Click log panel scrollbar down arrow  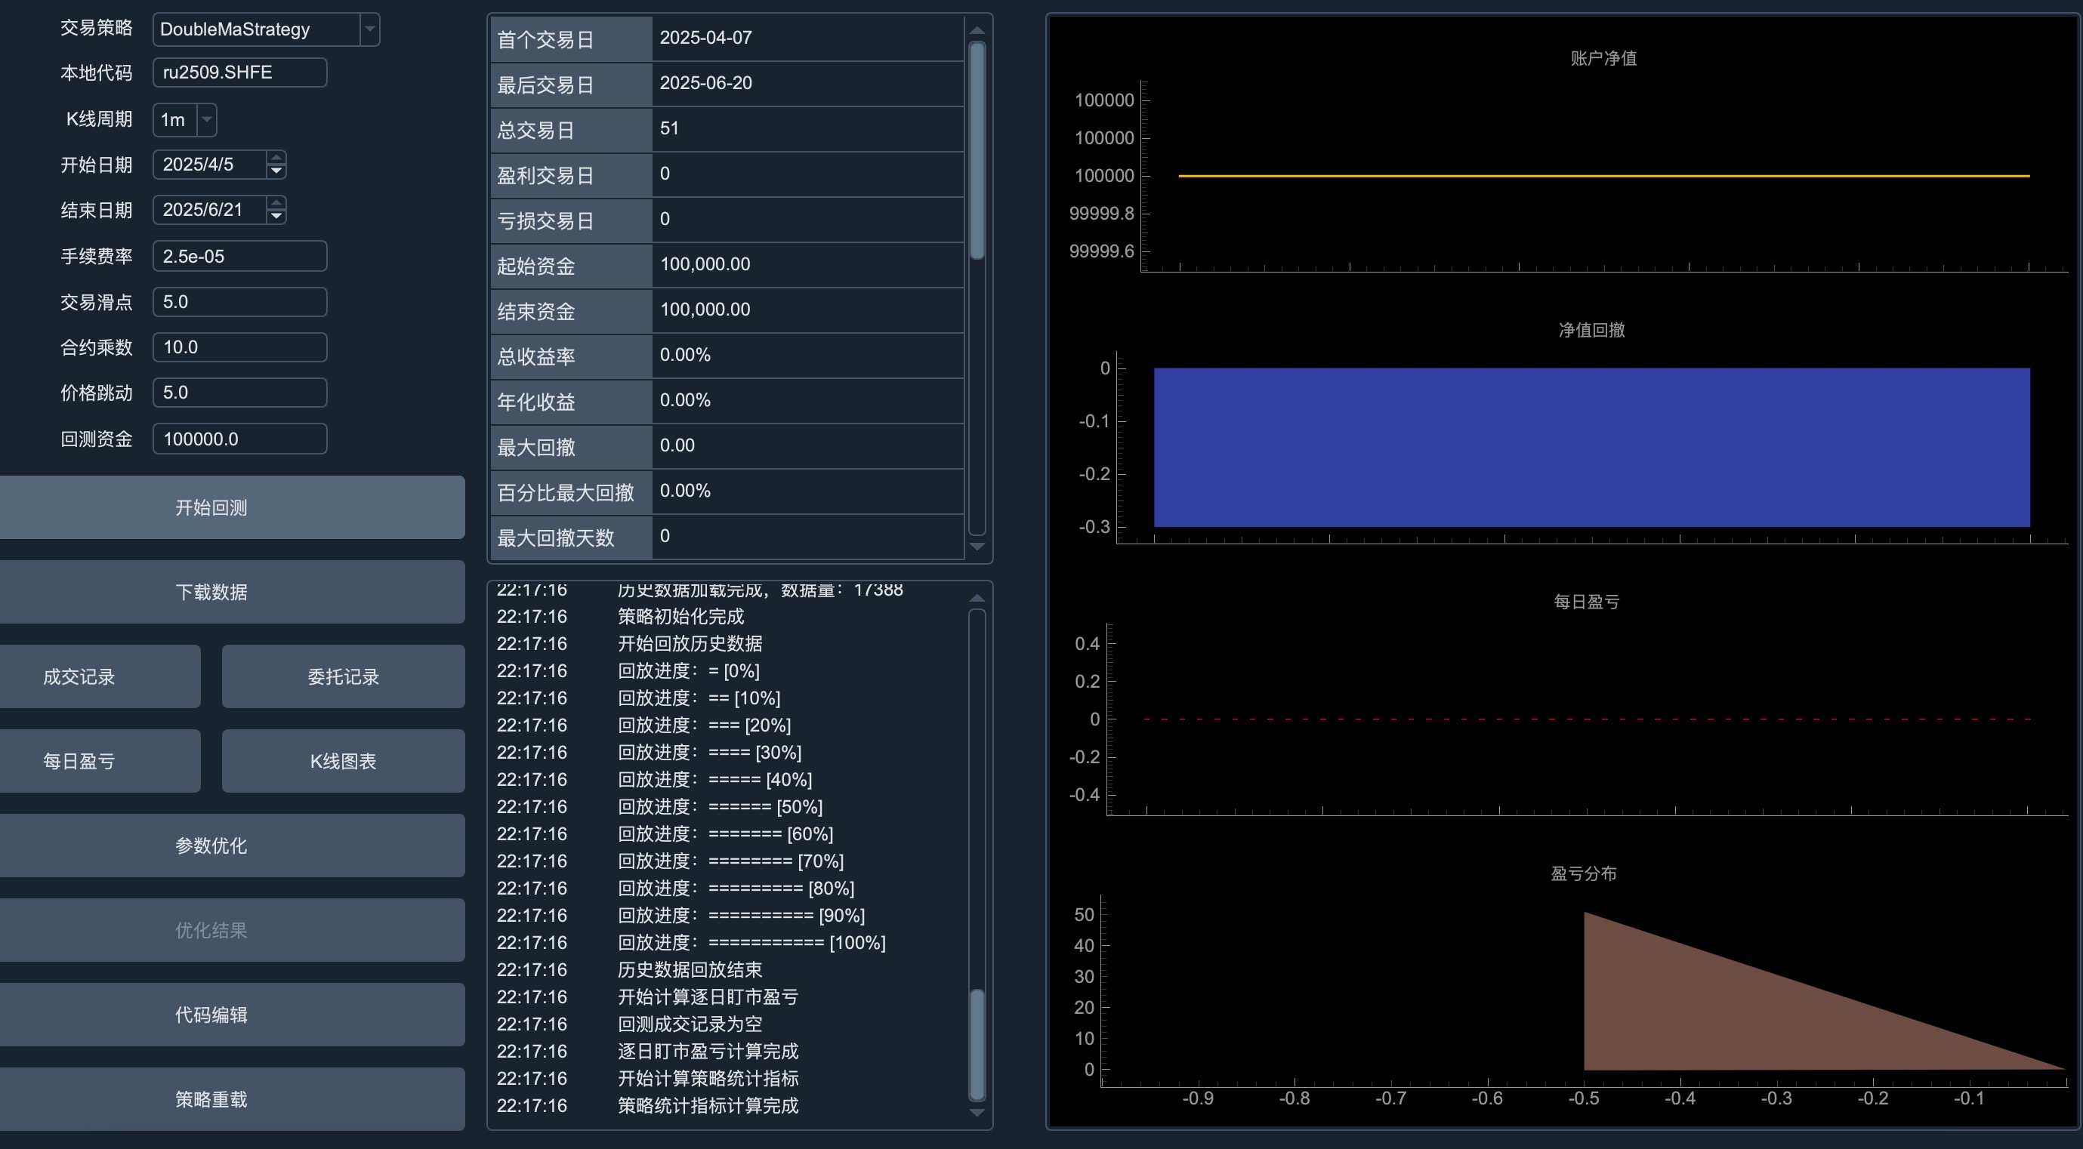point(977,1114)
